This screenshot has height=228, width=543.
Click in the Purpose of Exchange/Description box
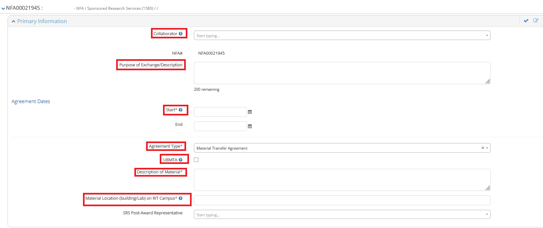click(x=342, y=73)
